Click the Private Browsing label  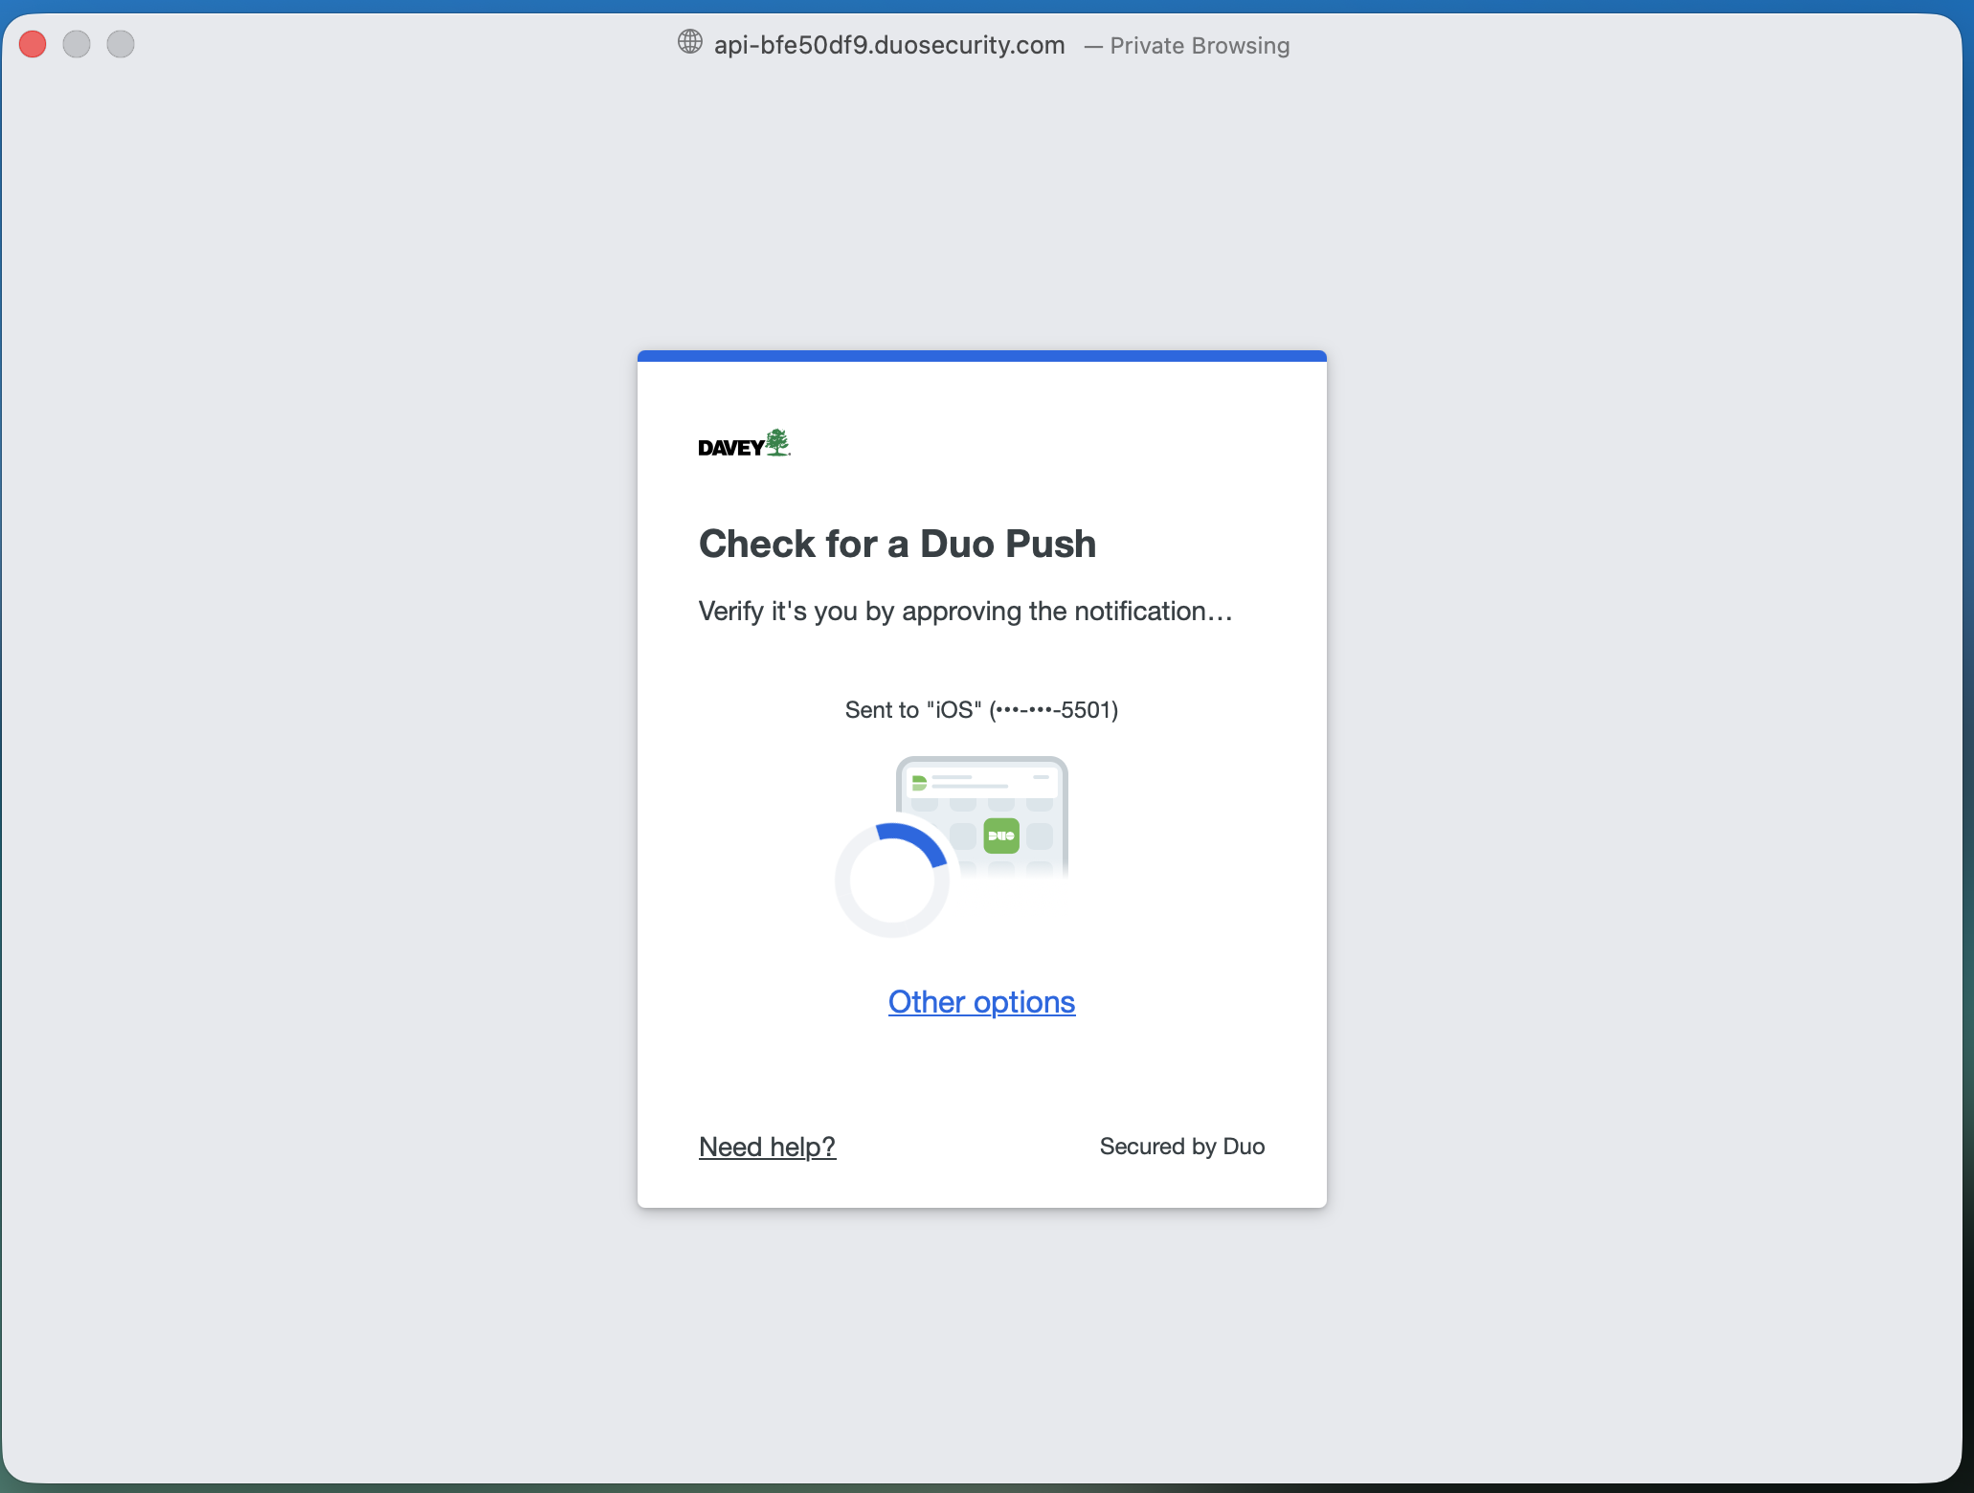pyautogui.click(x=1200, y=46)
